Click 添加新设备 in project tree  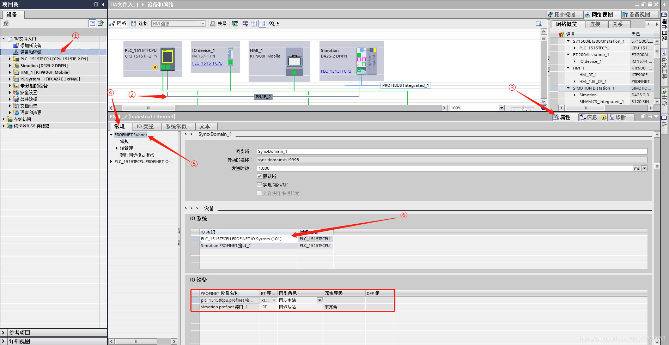(x=31, y=46)
